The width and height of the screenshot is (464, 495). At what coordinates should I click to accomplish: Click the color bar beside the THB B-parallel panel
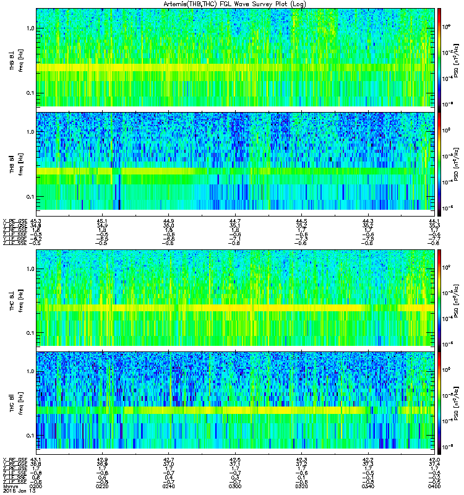point(439,164)
